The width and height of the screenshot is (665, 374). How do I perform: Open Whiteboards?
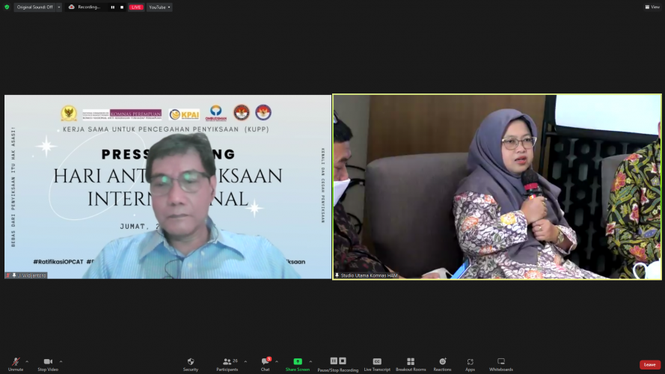(x=501, y=362)
